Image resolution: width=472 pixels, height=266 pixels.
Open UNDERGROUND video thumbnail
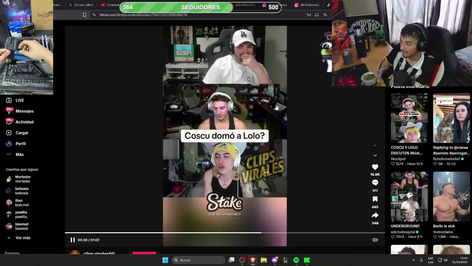(409, 197)
